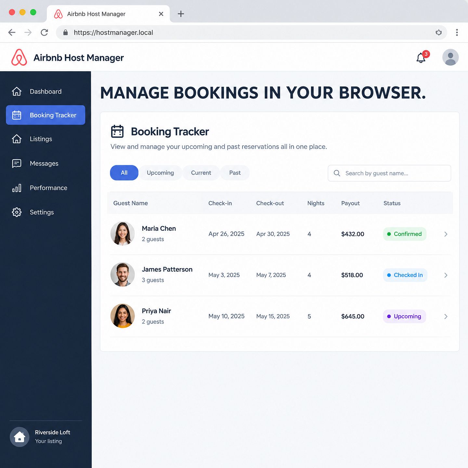468x468 pixels.
Task: Switch to the Upcoming filter tab
Action: coord(160,173)
